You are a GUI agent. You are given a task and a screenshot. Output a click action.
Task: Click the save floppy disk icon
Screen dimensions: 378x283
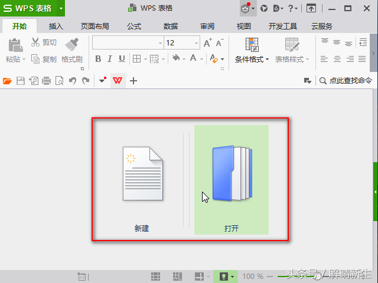click(x=21, y=81)
